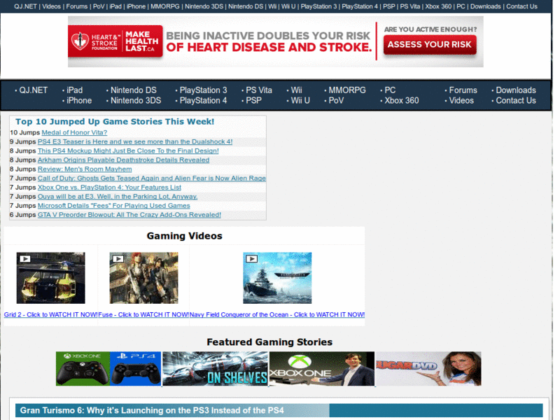Click iPhone in the top strip links

136,6
